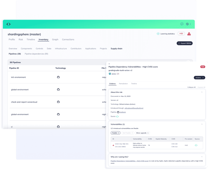Viewport: 208px width, 170px height.
Task: Click the Source icon in vulnerability row
Action: pyautogui.click(x=196, y=145)
